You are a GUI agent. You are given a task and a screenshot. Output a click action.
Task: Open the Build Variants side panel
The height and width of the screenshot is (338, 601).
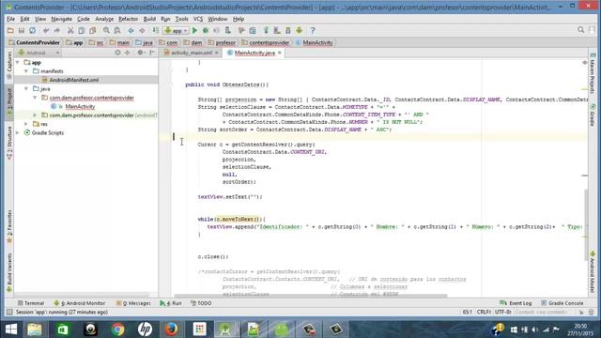(9, 272)
